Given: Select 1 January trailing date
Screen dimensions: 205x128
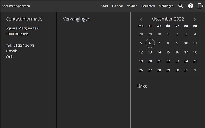Looking at the screenshot, I should (x=195, y=70).
